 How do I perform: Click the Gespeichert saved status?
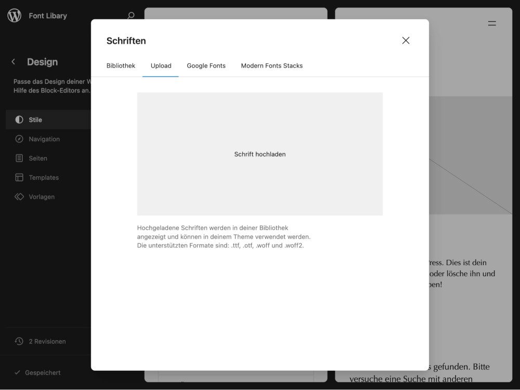[x=42, y=373]
